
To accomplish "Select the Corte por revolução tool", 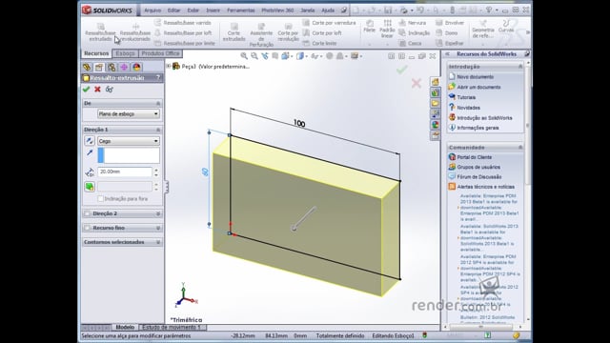I will click(288, 32).
